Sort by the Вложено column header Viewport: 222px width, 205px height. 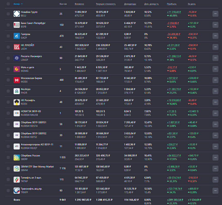(x=79, y=4)
